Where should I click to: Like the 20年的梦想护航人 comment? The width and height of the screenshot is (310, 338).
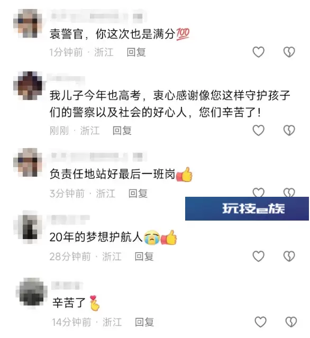point(258,257)
